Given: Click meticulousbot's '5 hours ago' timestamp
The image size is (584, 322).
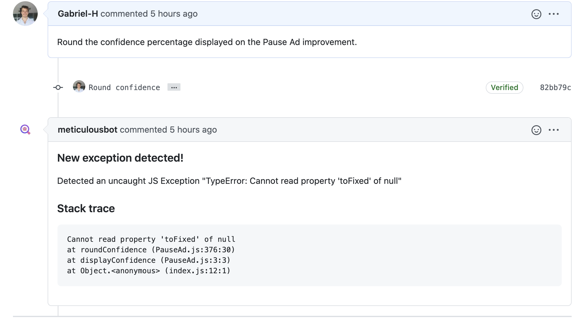Looking at the screenshot, I should pos(193,130).
